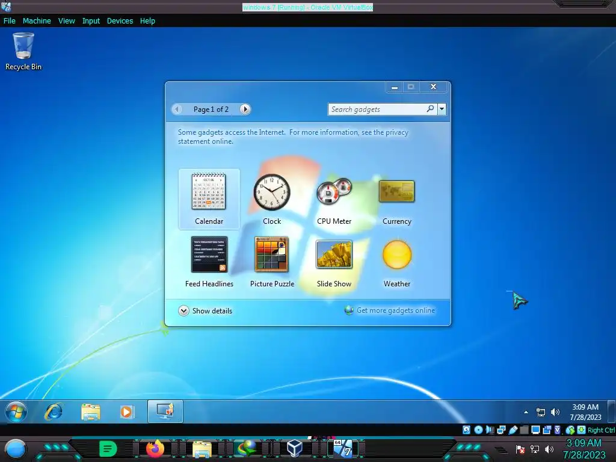Click VirtualBox optical disk indicator

tap(478, 430)
